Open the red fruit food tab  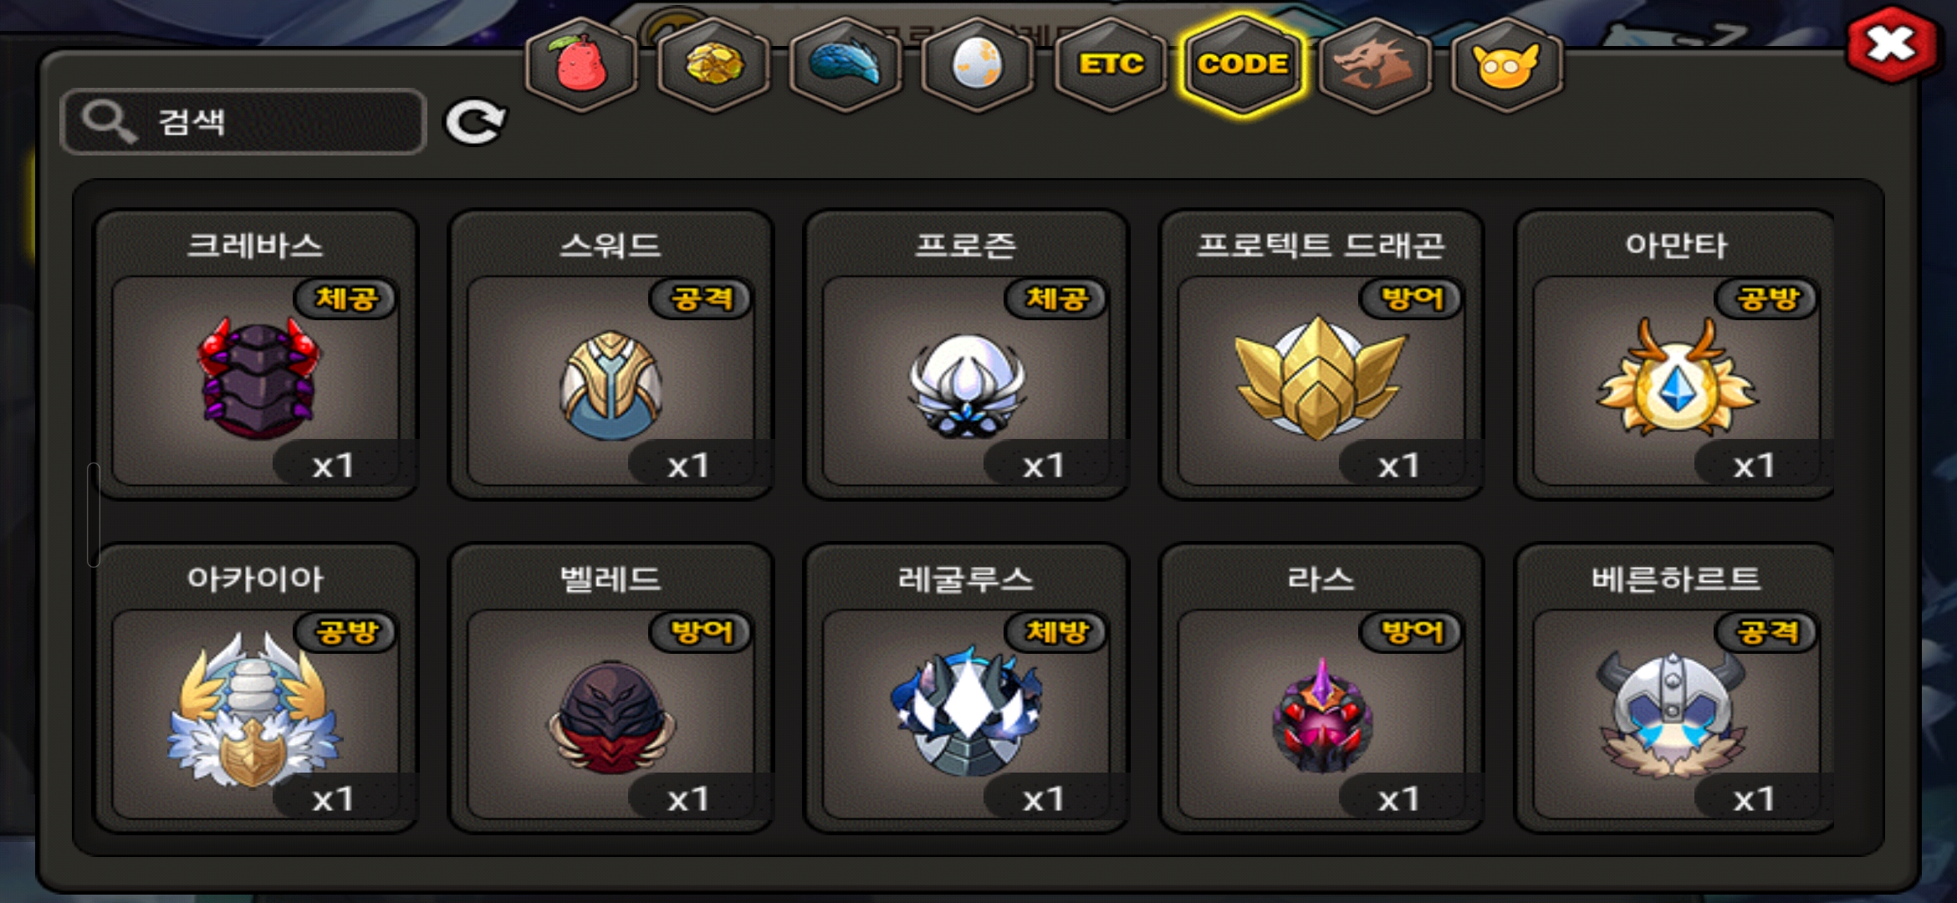coord(581,64)
